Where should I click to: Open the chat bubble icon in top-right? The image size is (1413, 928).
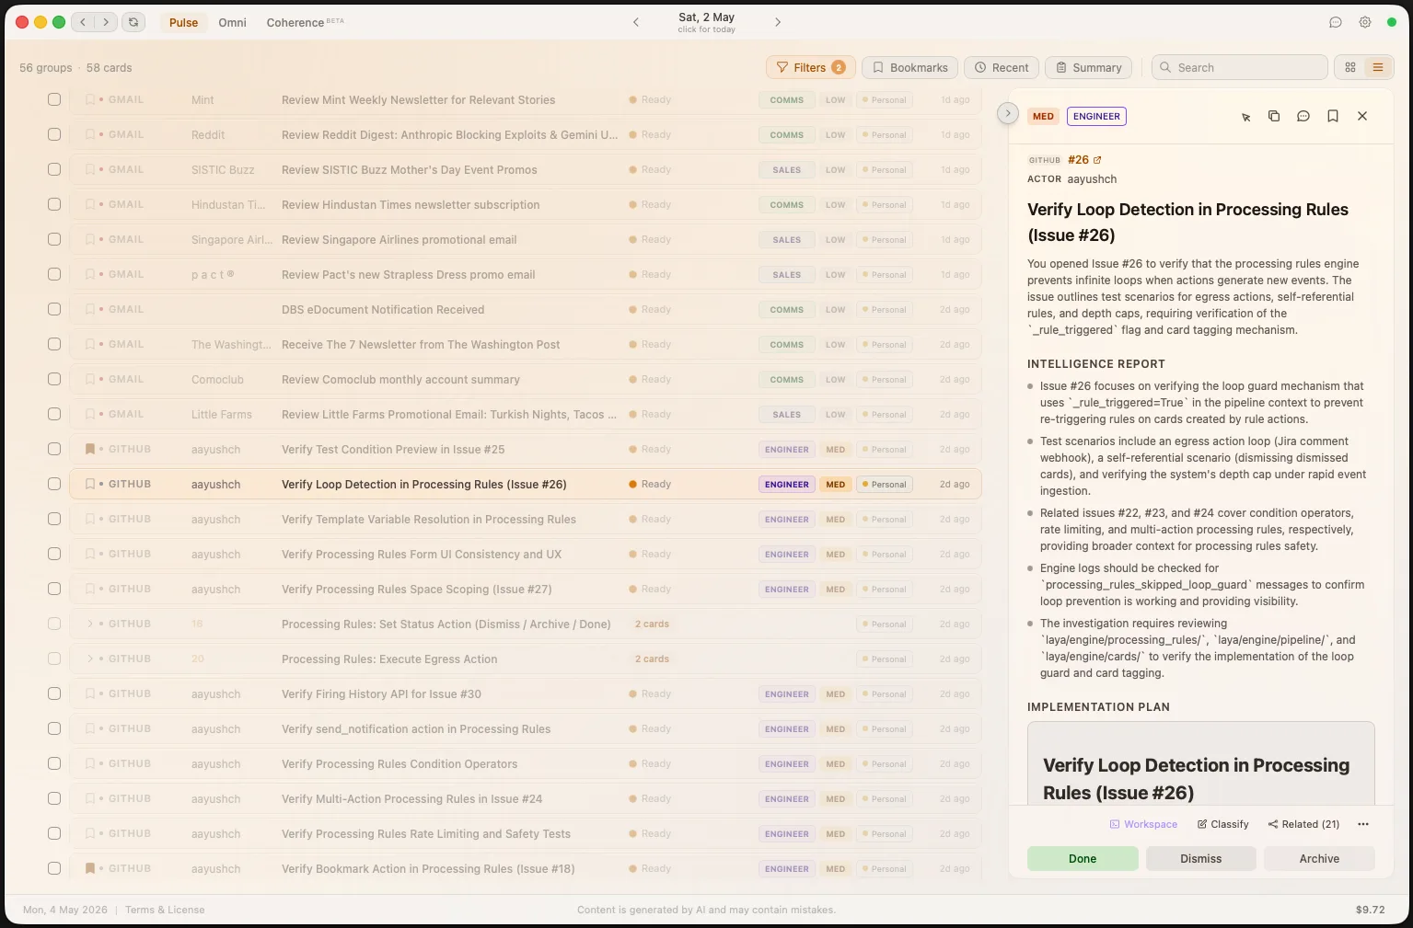pos(1336,22)
